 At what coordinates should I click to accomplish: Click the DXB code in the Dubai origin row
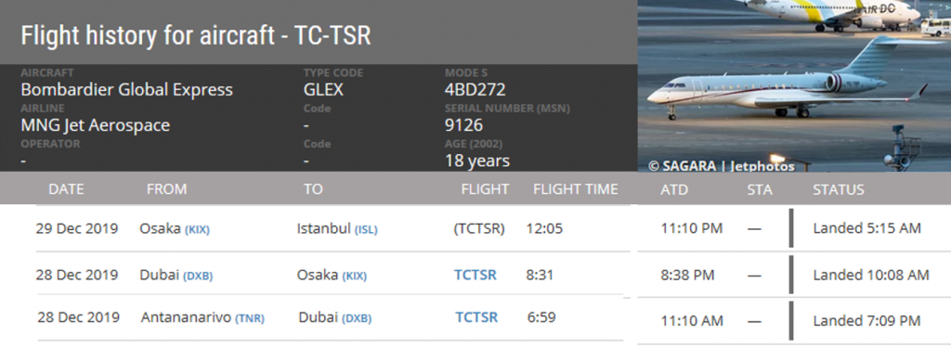[x=198, y=276]
